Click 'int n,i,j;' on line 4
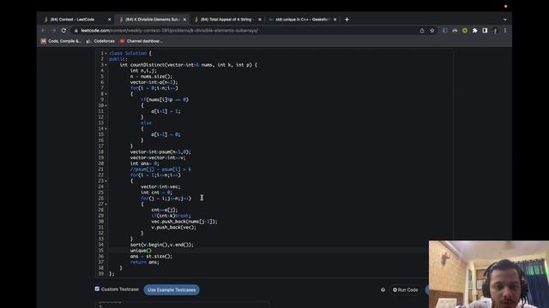Image resolution: width=549 pixels, height=308 pixels. 143,70
